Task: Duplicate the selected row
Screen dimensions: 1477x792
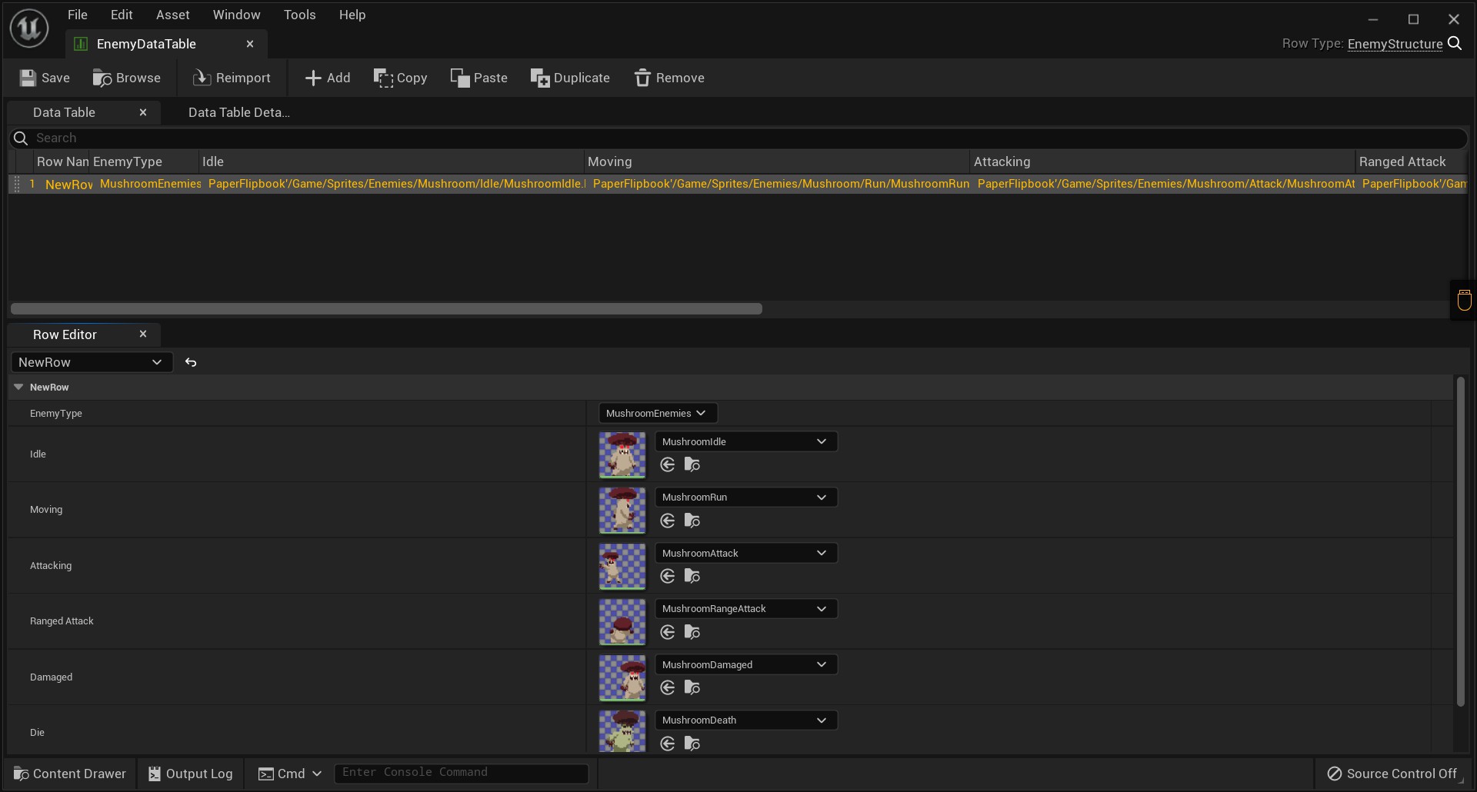Action: [570, 78]
